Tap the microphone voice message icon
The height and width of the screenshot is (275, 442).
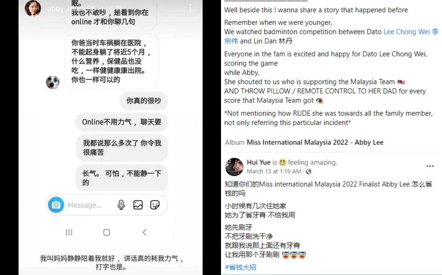(121, 205)
